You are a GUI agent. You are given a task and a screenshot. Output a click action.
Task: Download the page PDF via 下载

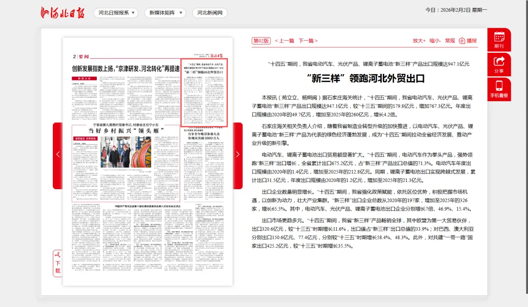click(x=58, y=263)
